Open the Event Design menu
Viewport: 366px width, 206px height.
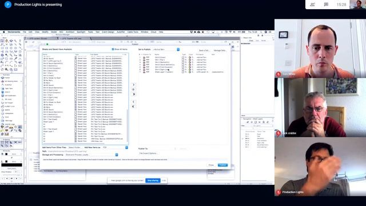click(x=108, y=32)
